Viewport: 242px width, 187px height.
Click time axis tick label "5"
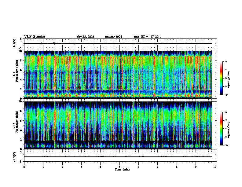point(119,167)
